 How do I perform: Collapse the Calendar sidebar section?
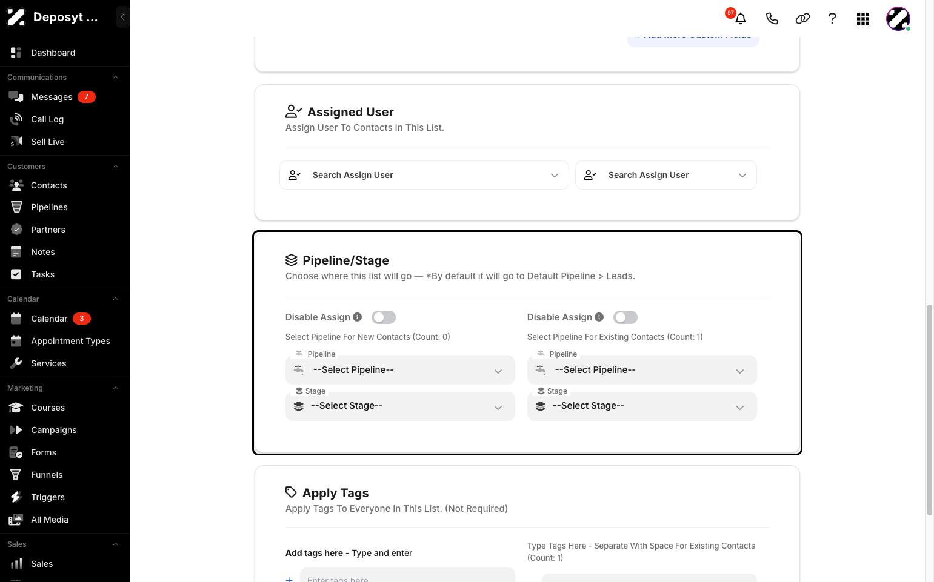pyautogui.click(x=115, y=299)
